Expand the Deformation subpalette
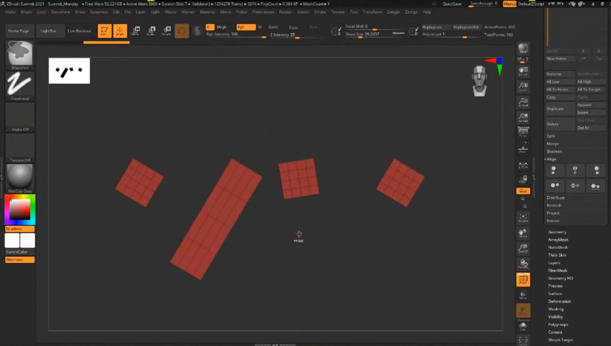611x346 pixels. point(559,301)
